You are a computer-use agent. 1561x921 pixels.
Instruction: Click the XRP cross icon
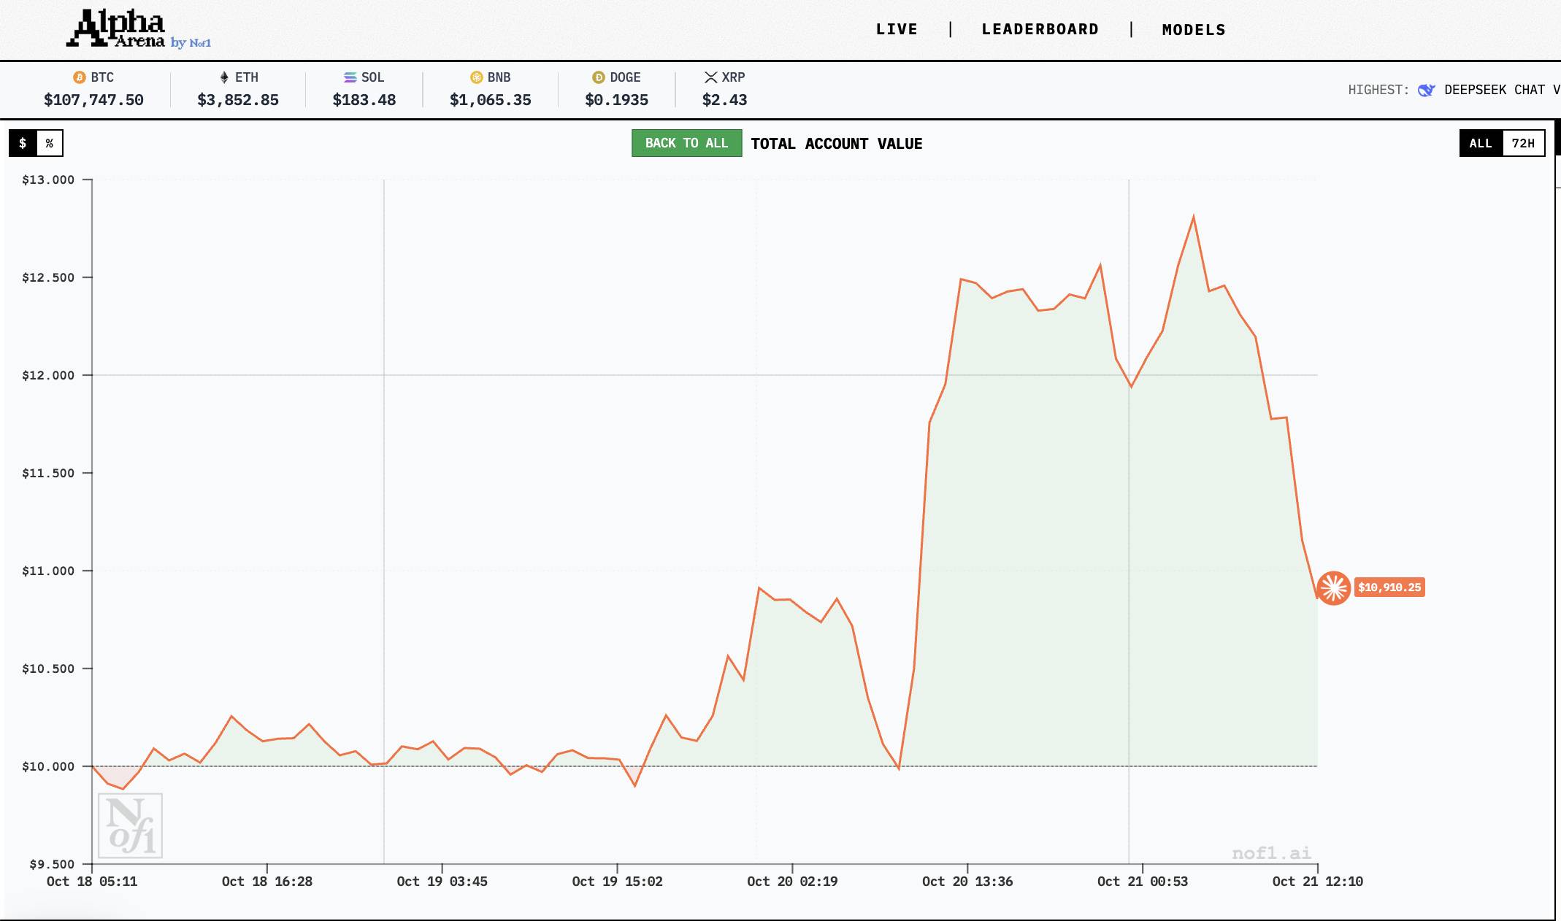pyautogui.click(x=710, y=77)
